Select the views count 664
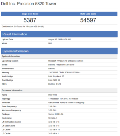The image size is (120, 136). tap(50, 43)
